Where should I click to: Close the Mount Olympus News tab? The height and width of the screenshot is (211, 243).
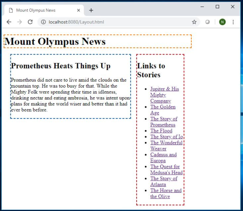(79, 10)
